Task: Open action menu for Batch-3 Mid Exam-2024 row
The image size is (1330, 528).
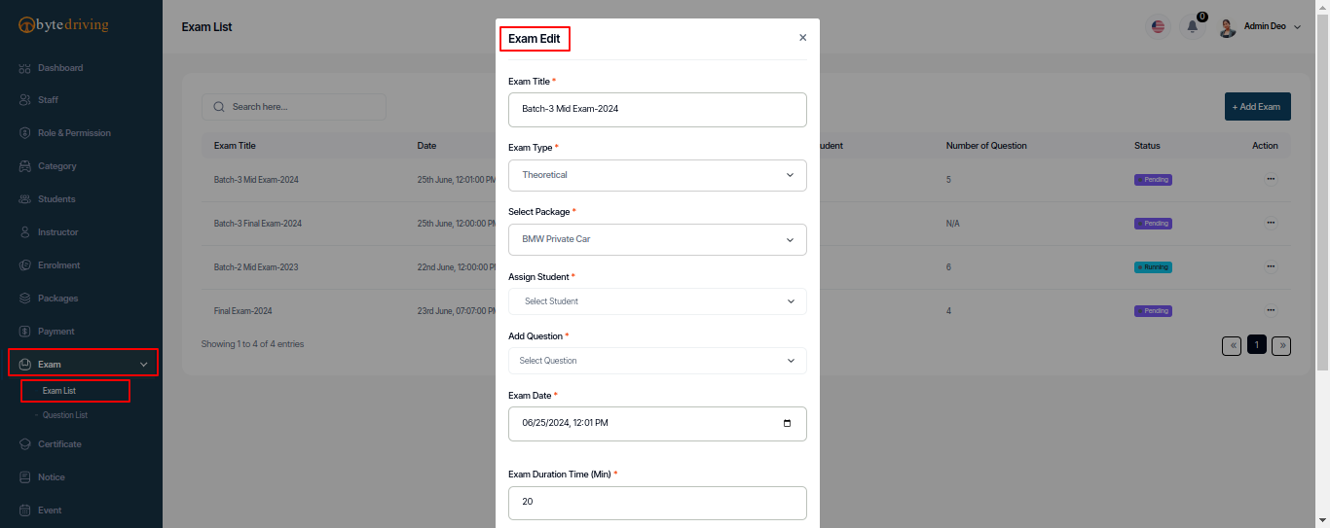Action: [x=1271, y=179]
